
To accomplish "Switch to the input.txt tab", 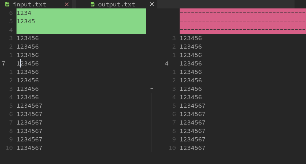I will point(30,4).
